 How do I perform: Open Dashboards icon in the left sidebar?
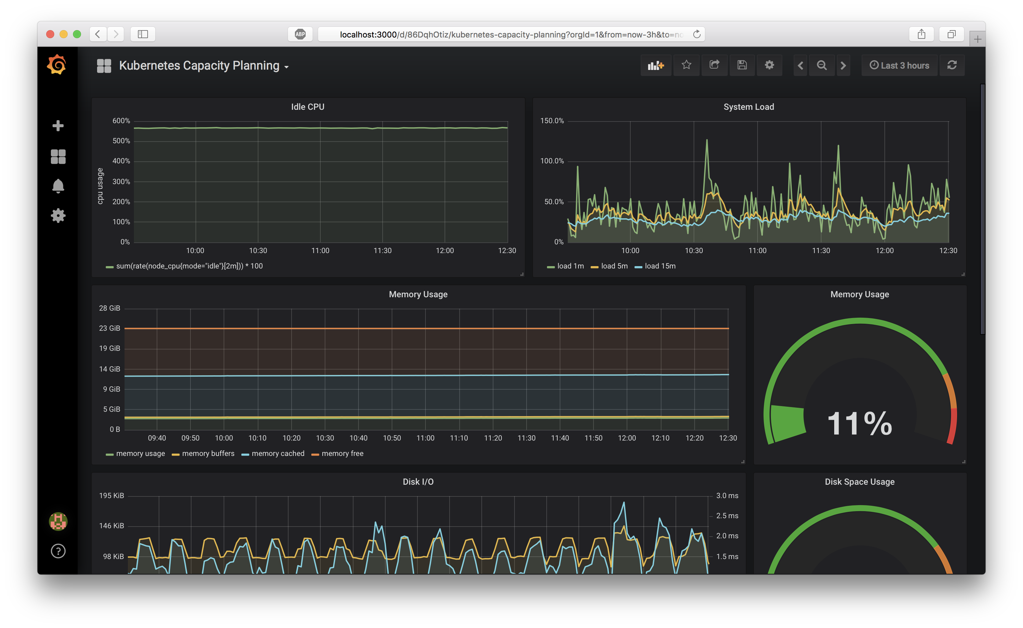(x=58, y=156)
